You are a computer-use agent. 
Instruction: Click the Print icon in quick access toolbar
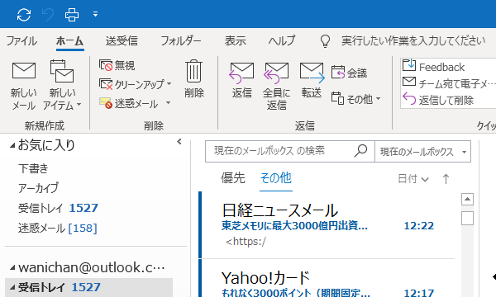72,15
